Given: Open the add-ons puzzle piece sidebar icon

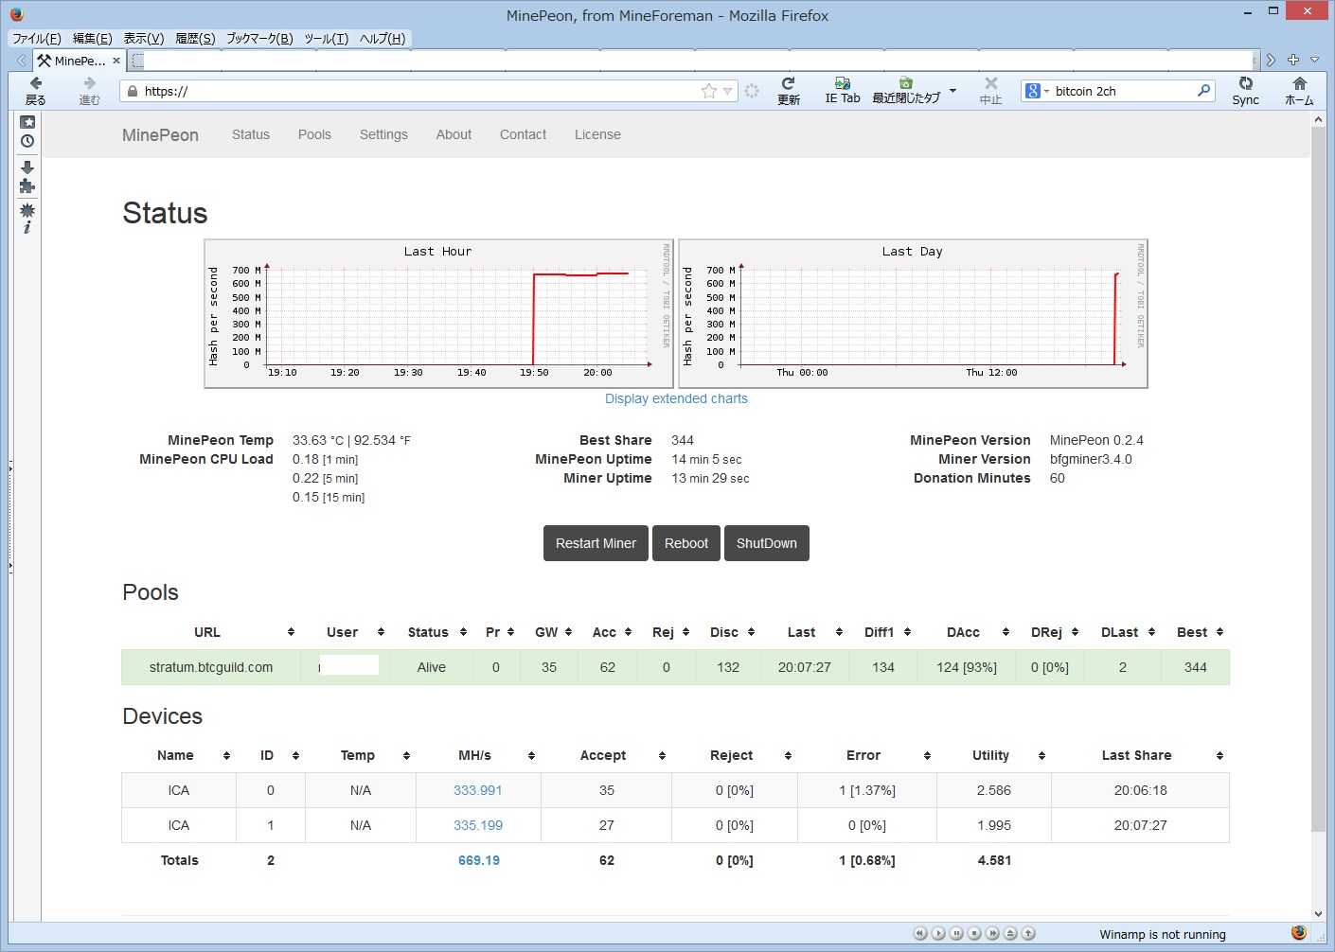Looking at the screenshot, I should point(27,186).
